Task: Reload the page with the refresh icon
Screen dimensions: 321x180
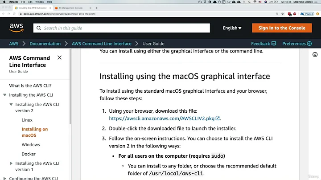Action: pyautogui.click(x=14, y=14)
